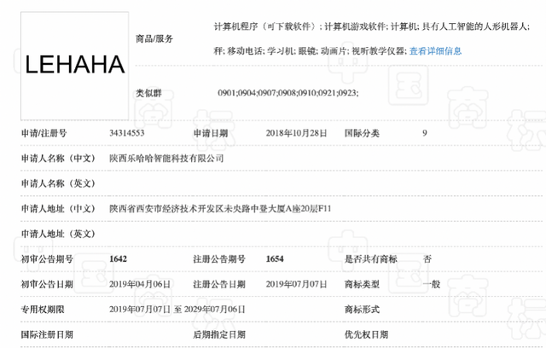Click the LEHAHA trademark image

point(74,66)
